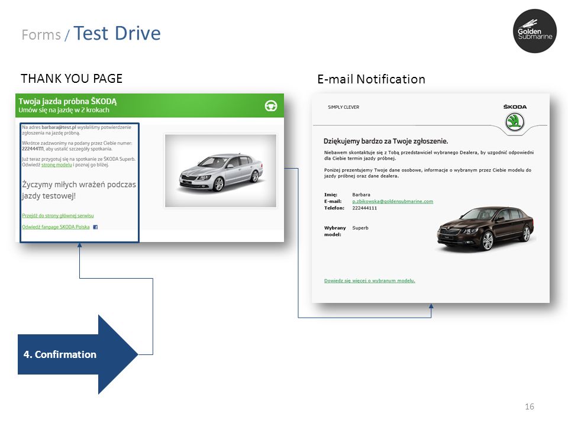
Task: Open 'Odwiedź fanpage SKODA Polska' link
Action: (56, 227)
